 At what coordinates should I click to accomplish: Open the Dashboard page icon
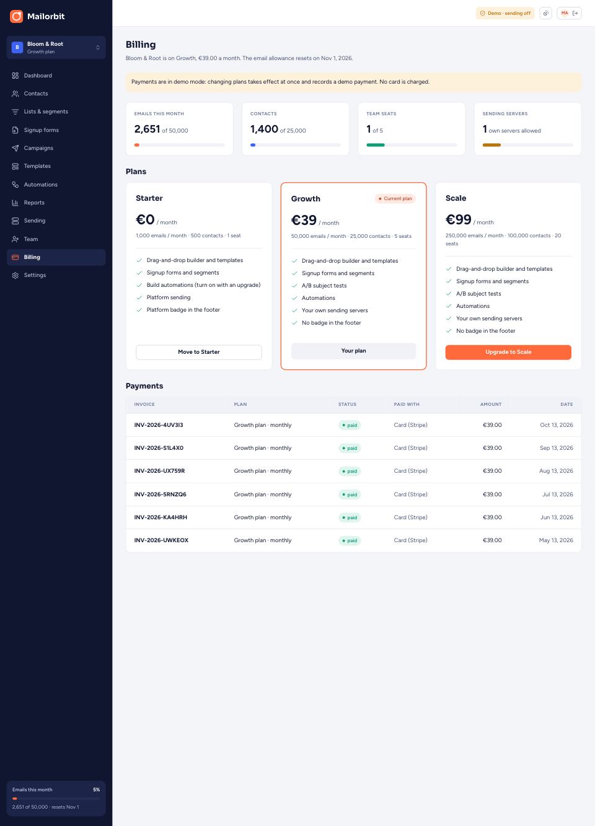pyautogui.click(x=15, y=76)
